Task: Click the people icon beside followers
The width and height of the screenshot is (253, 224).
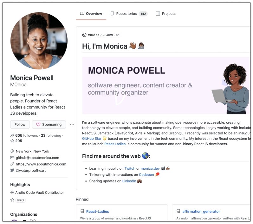Action: click(12, 135)
